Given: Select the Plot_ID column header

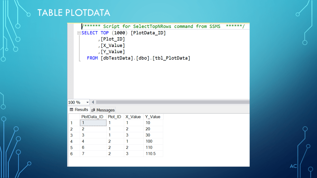Looking at the screenshot, I should (115, 117).
